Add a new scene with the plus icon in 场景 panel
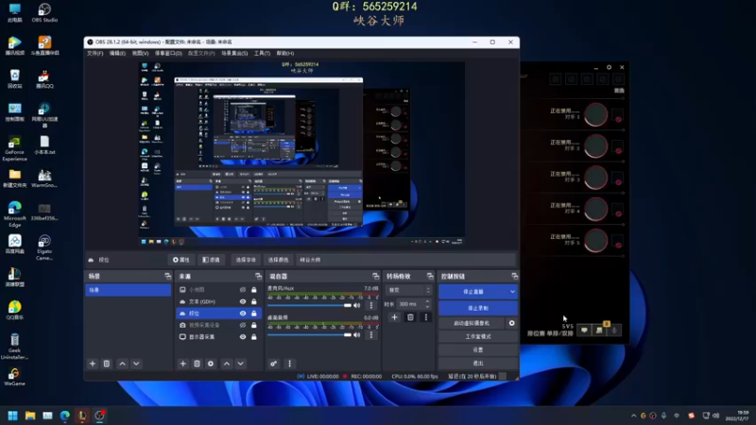This screenshot has height=425, width=756. click(93, 364)
